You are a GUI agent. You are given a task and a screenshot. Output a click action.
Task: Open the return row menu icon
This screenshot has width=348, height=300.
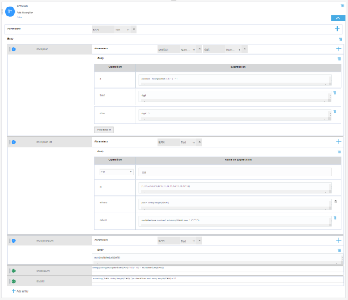pyautogui.click(x=335, y=218)
